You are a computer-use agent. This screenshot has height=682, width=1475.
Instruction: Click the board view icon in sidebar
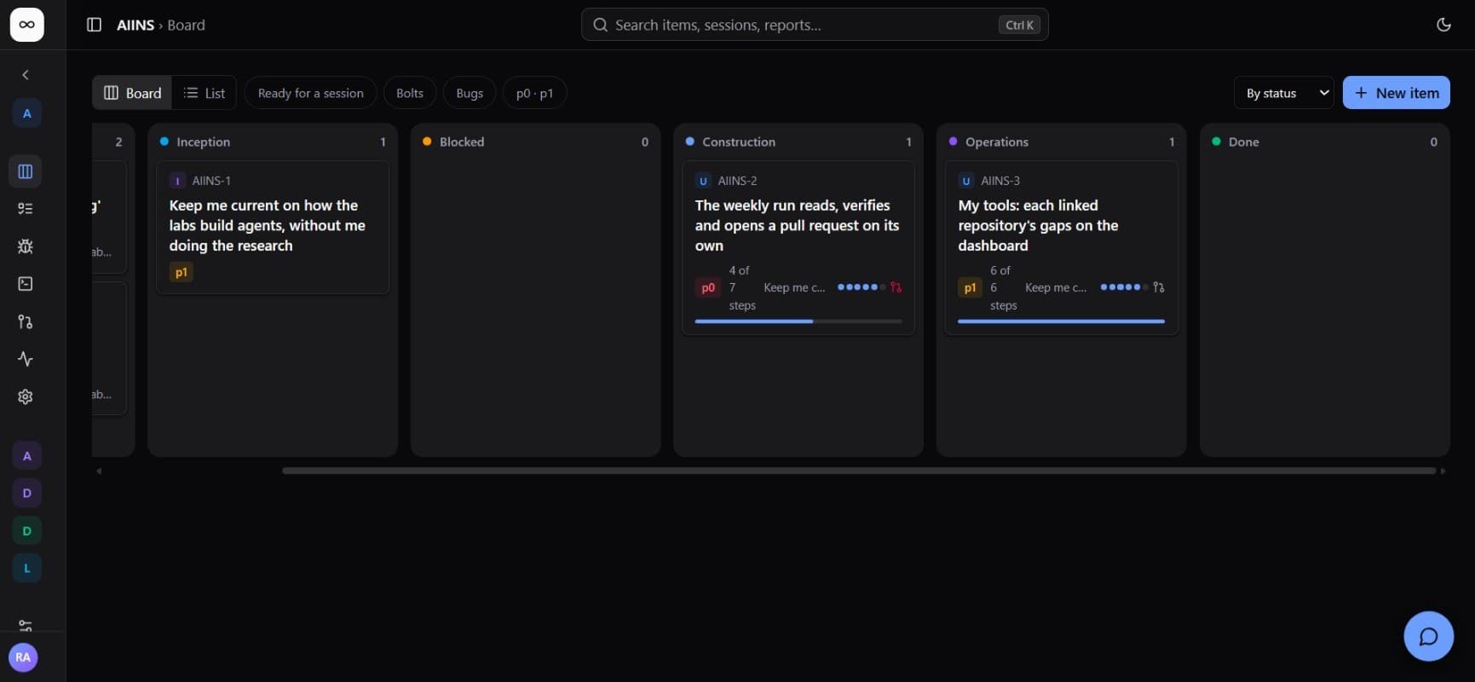(x=26, y=171)
